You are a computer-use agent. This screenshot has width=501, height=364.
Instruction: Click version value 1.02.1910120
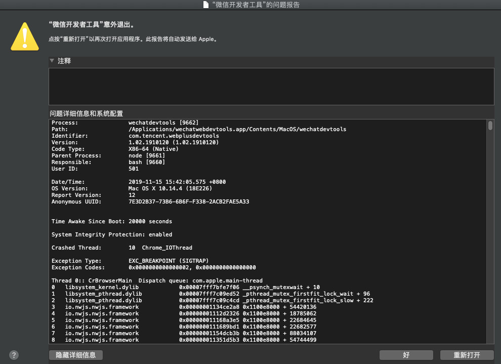pos(174,143)
